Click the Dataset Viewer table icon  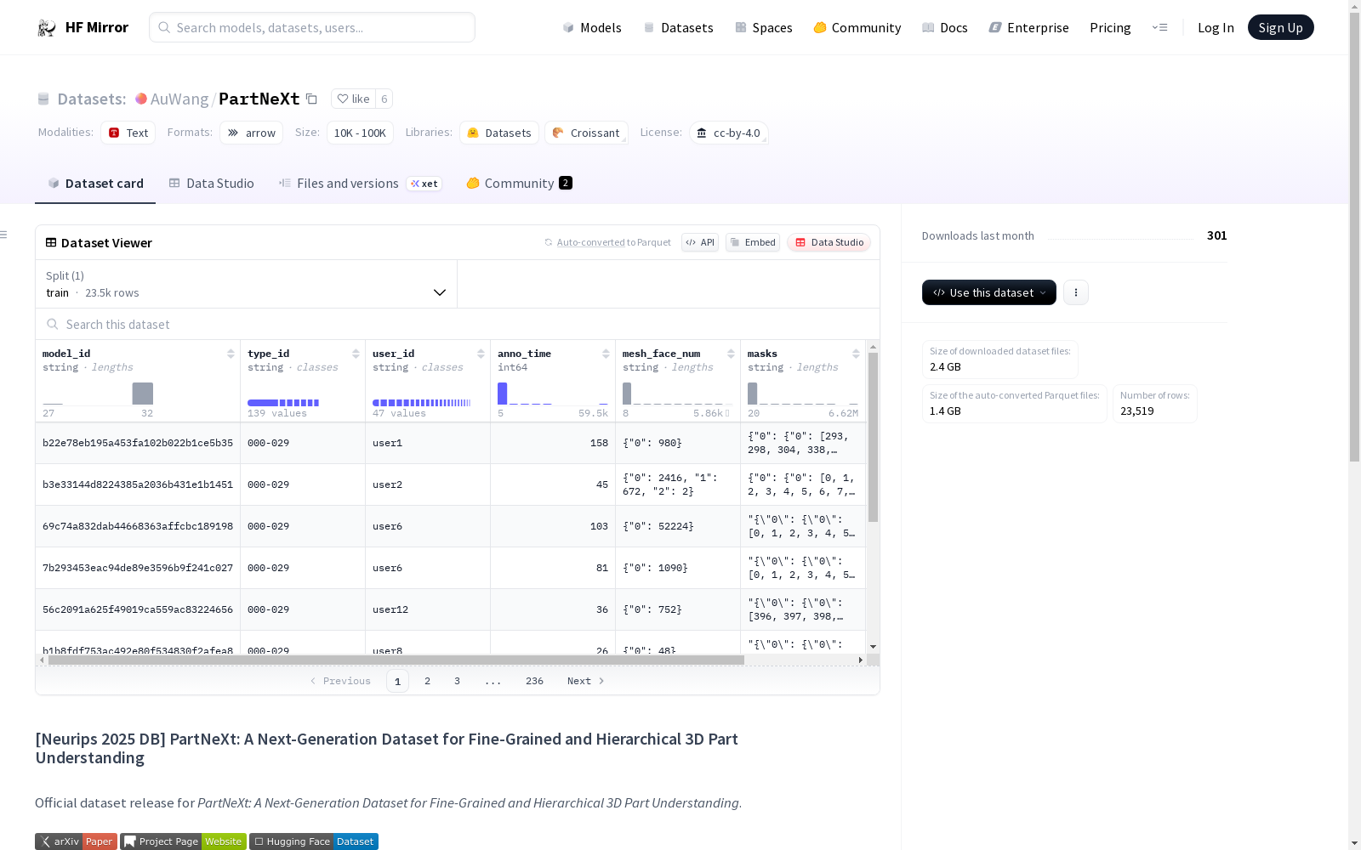tap(51, 243)
